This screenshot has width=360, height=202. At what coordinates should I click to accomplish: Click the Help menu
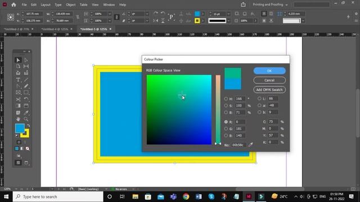click(x=123, y=4)
